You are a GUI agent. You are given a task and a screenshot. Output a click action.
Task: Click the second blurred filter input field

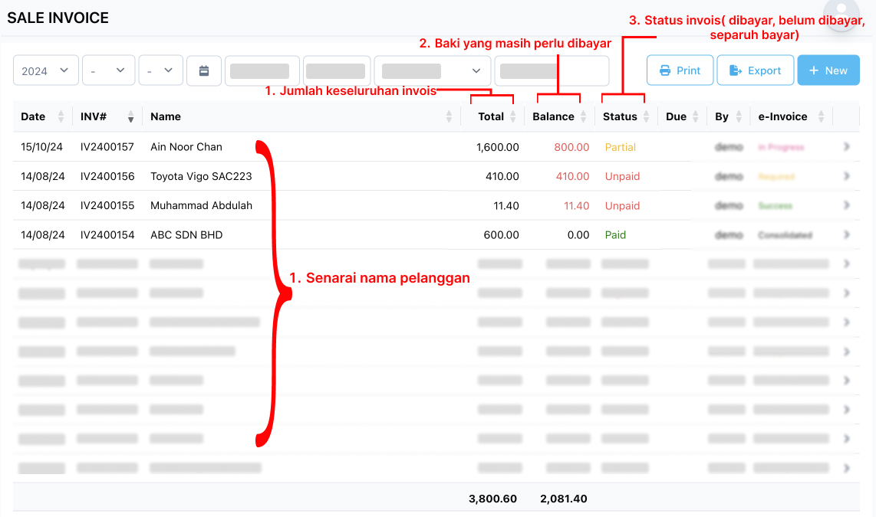(x=337, y=70)
